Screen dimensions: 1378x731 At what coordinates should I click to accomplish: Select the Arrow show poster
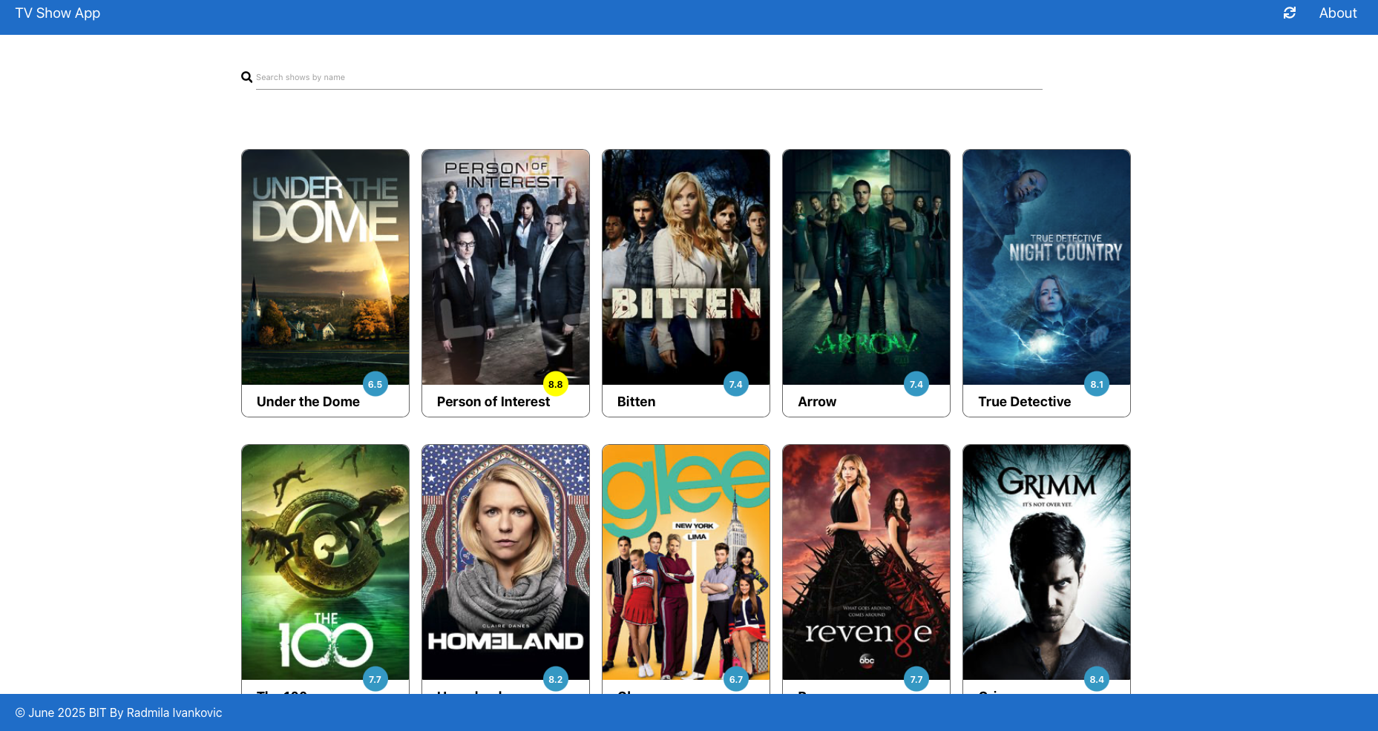pyautogui.click(x=866, y=267)
